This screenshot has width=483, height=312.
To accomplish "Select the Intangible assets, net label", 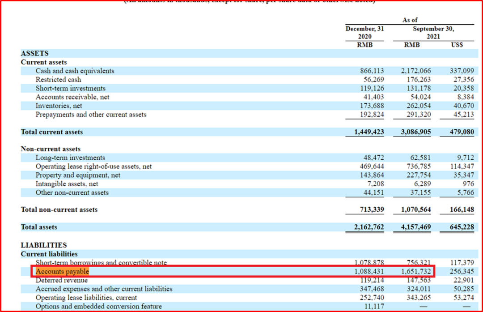I will pos(67,184).
